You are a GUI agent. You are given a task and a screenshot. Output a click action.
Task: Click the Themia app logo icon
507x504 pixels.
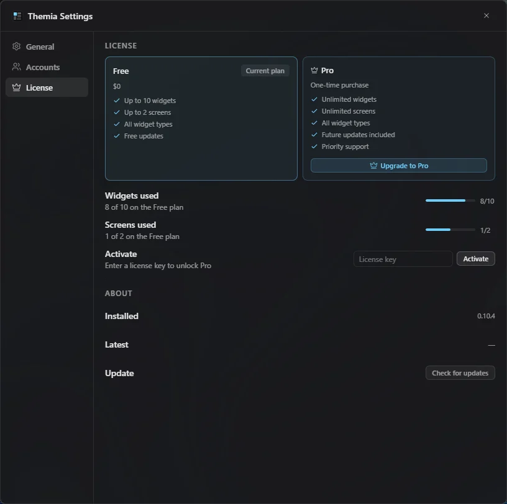[17, 16]
